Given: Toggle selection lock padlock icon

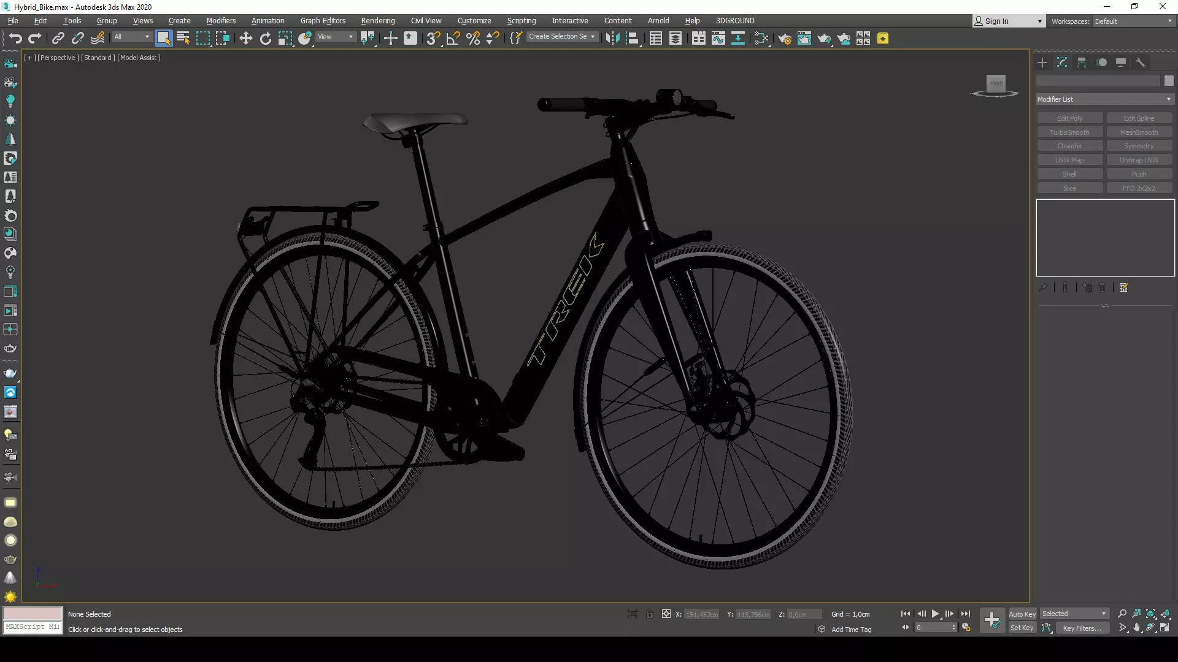Looking at the screenshot, I should pos(649,614).
